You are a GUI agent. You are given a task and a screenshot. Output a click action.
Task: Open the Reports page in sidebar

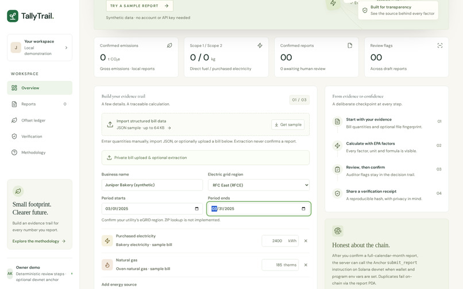40,104
